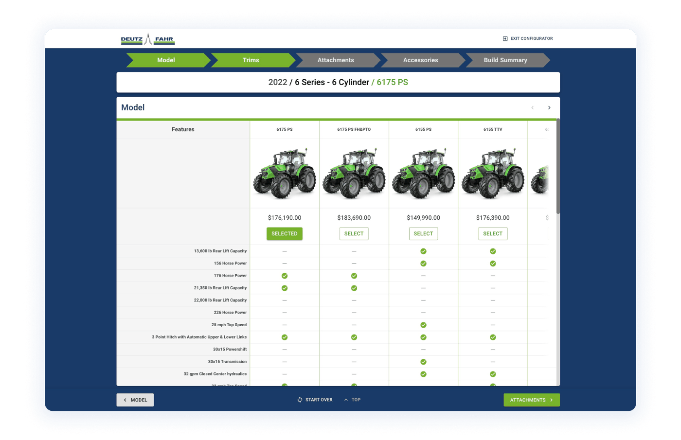Open the Model step tab
This screenshot has height=440, width=681.
(168, 60)
